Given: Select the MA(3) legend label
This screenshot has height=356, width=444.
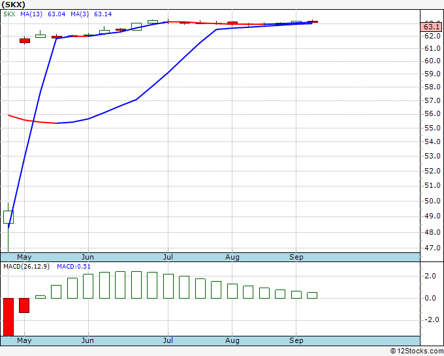Looking at the screenshot, I should pos(81,13).
